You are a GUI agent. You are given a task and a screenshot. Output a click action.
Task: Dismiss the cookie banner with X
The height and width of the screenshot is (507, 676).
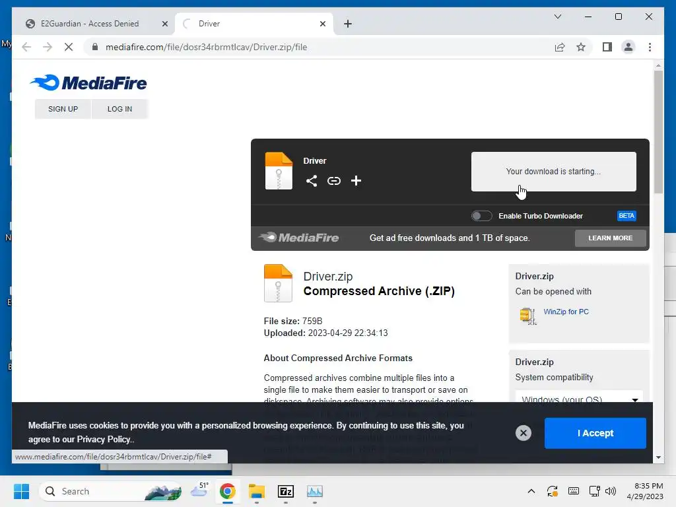coord(524,433)
